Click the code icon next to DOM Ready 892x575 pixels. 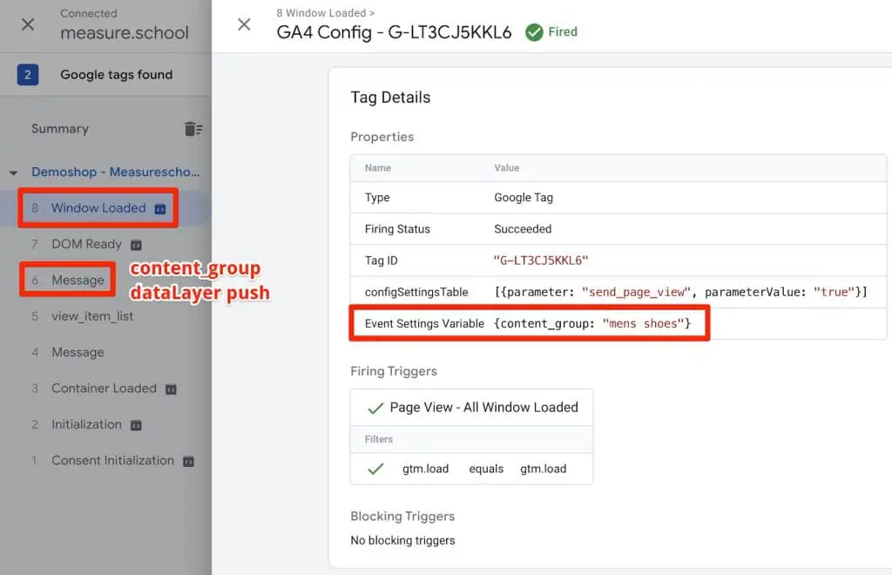138,245
